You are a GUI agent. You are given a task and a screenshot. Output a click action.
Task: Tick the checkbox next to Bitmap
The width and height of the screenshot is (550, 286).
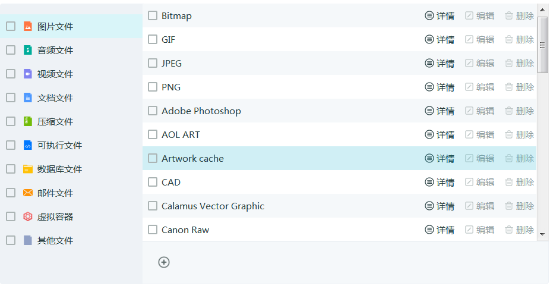(x=153, y=15)
